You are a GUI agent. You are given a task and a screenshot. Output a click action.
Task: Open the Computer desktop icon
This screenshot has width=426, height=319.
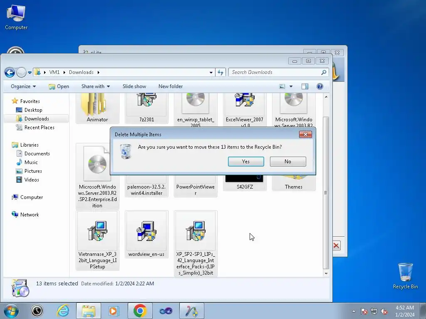[16, 17]
